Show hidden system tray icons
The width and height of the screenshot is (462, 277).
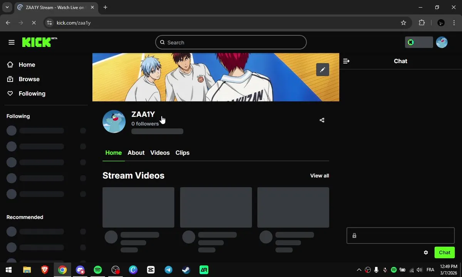click(359, 270)
